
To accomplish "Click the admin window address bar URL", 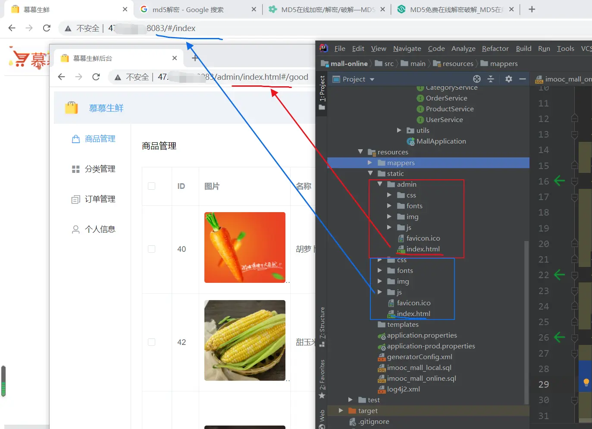I will pyautogui.click(x=233, y=77).
